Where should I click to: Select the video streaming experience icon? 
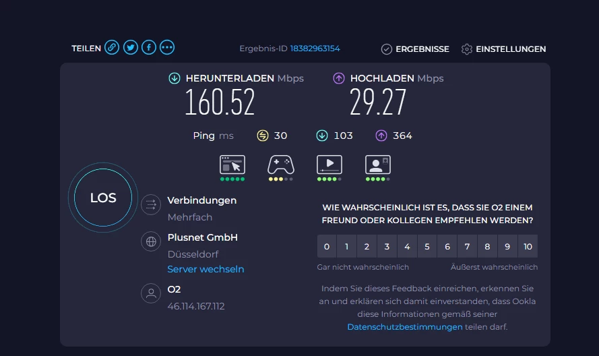click(329, 165)
